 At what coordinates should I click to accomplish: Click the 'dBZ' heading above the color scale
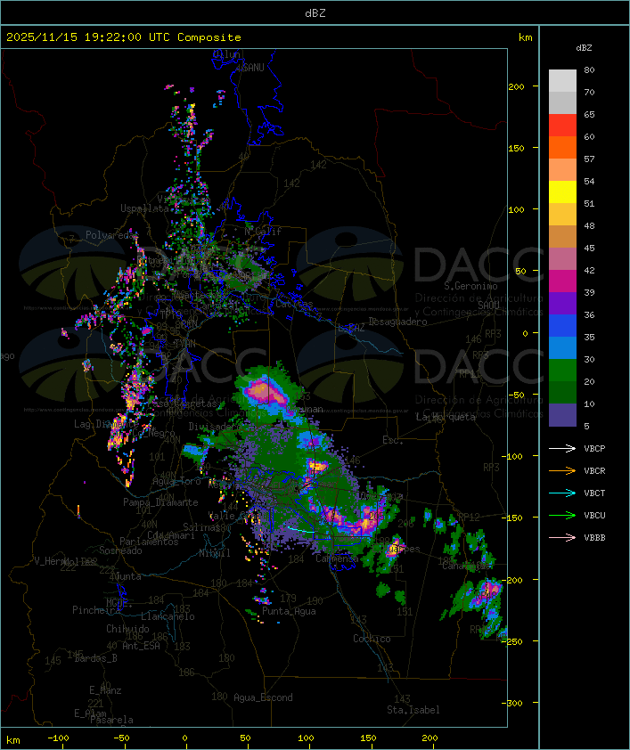click(584, 48)
